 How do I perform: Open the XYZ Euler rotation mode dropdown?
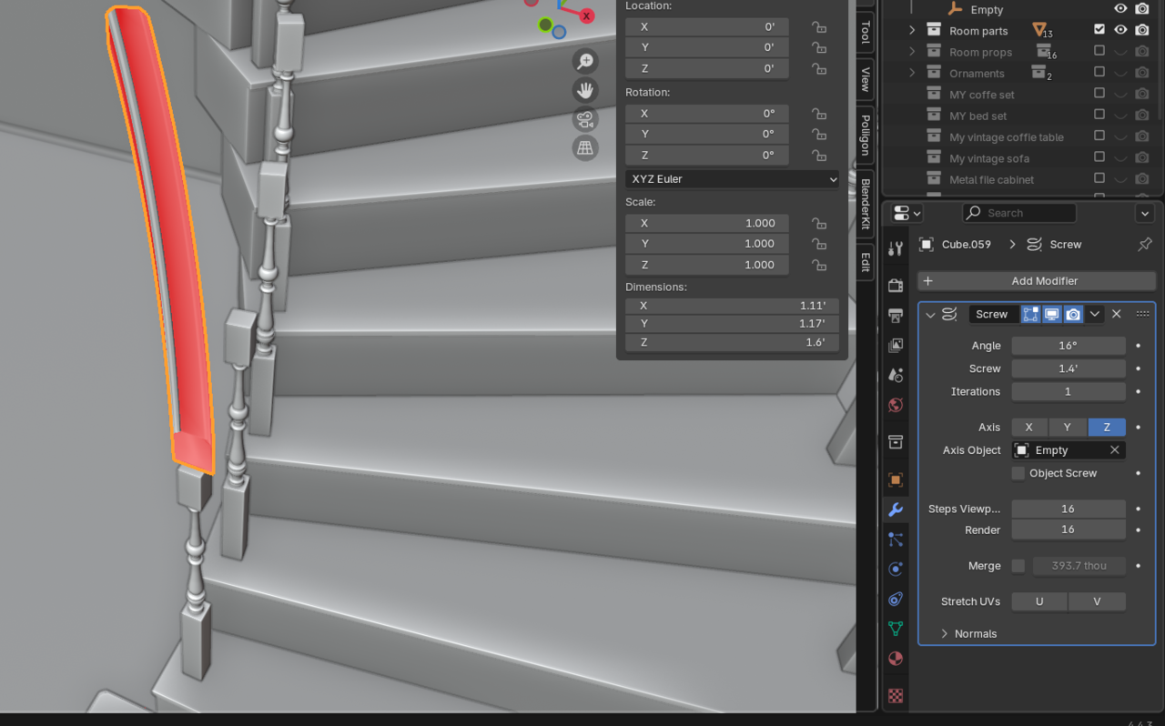coord(732,179)
